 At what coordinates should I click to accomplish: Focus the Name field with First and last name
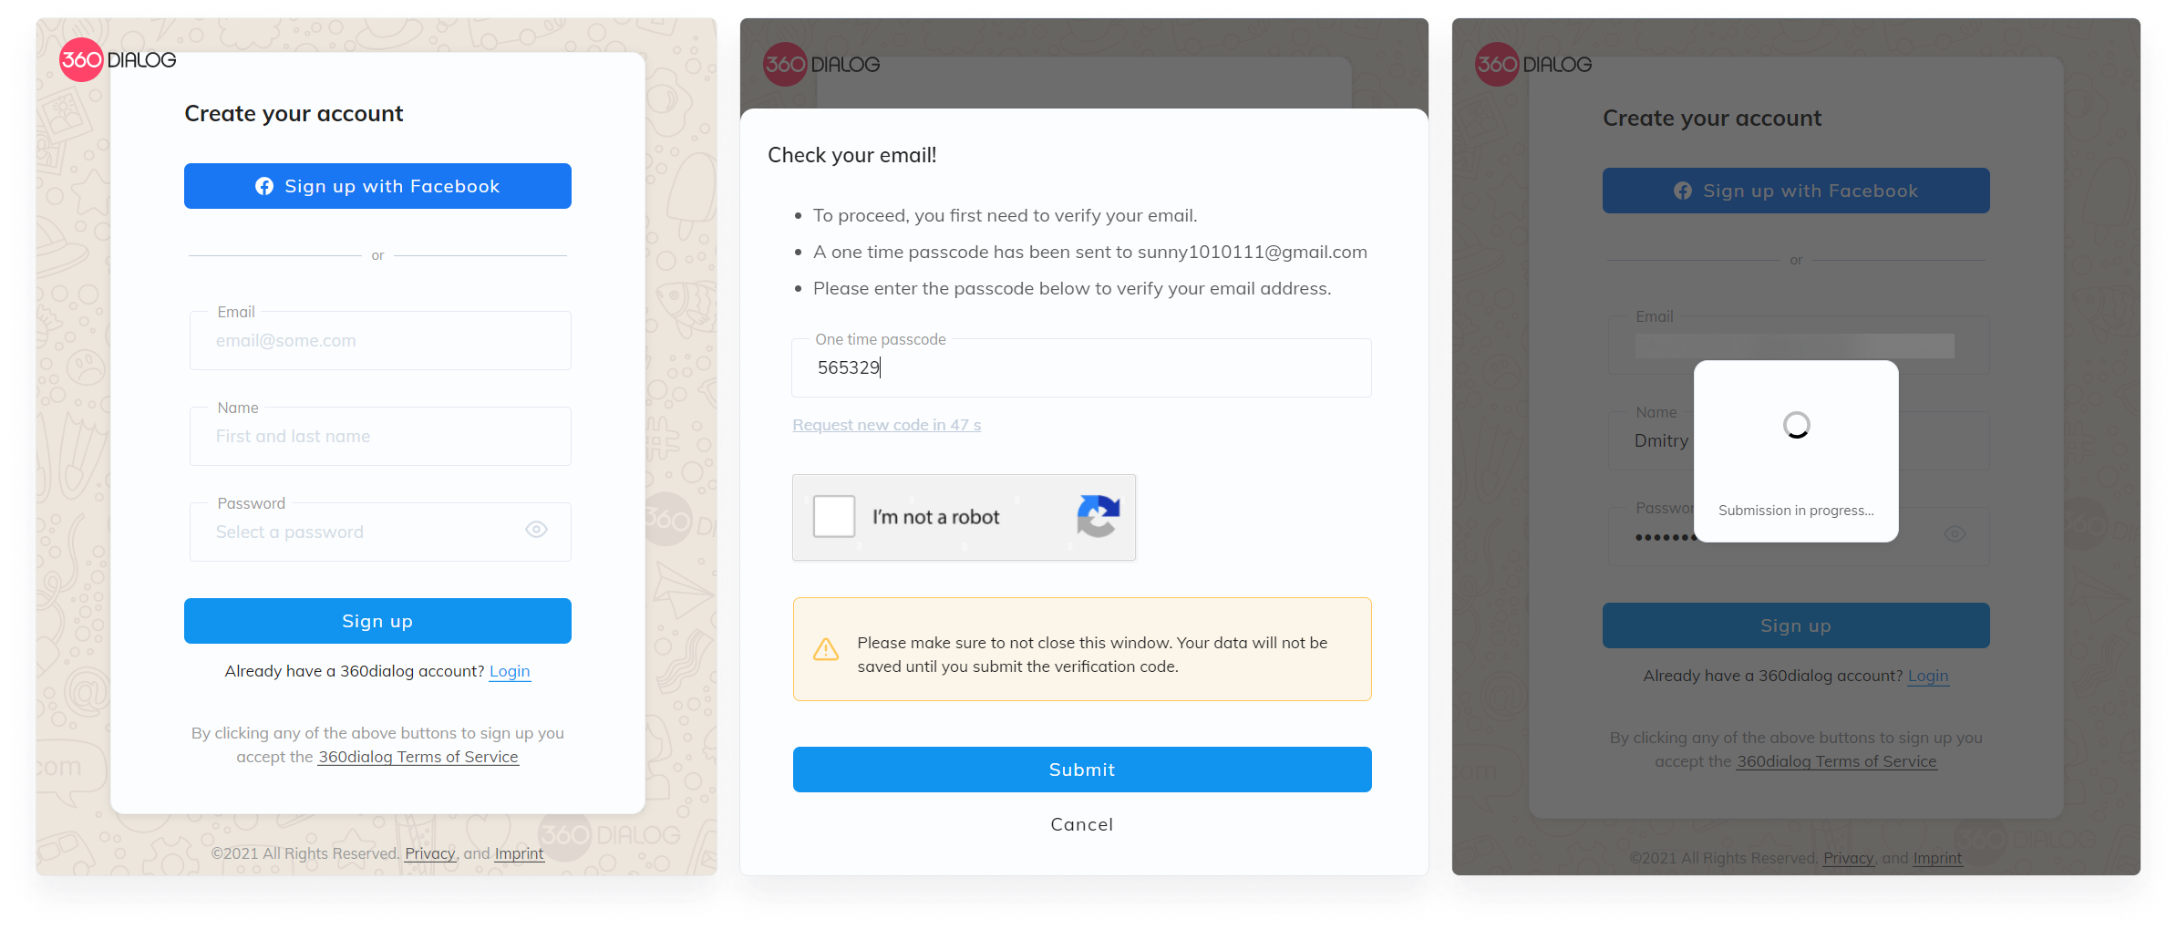pyautogui.click(x=380, y=436)
